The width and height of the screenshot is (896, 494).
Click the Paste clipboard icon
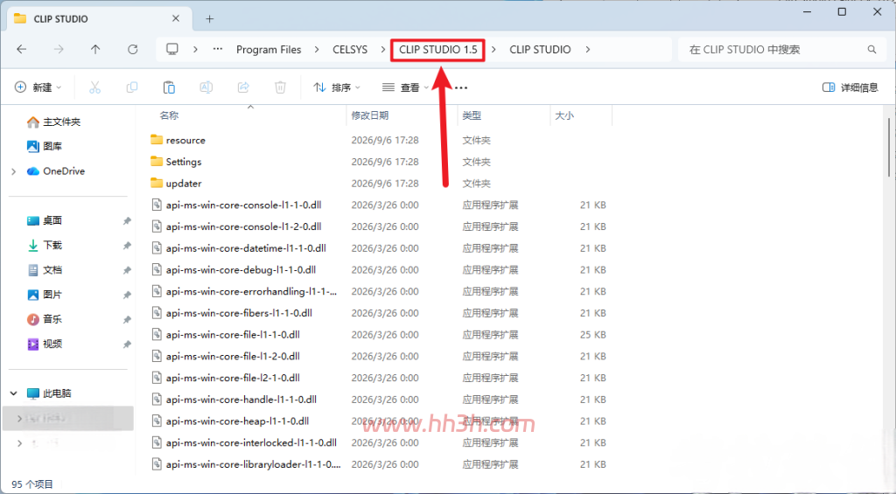pos(169,87)
